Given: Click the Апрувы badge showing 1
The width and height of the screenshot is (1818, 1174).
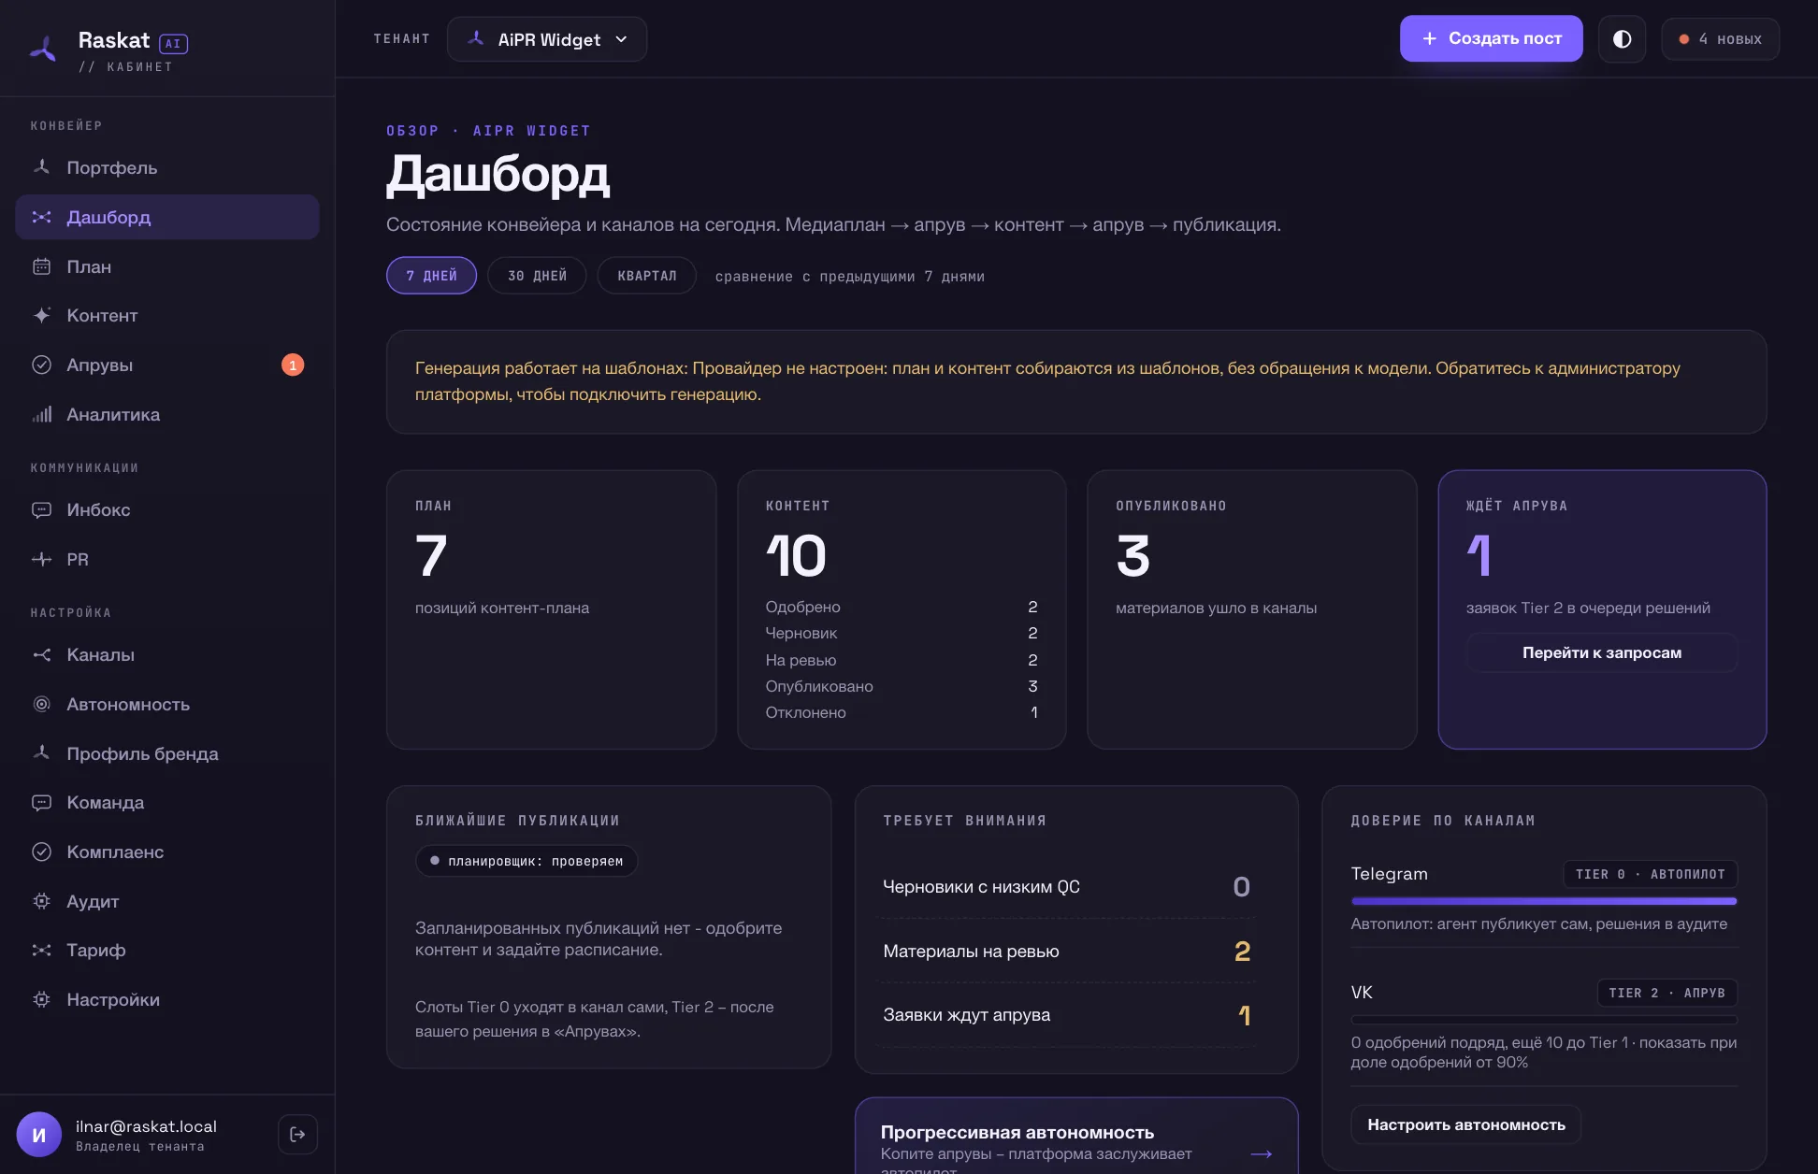Looking at the screenshot, I should [x=293, y=365].
